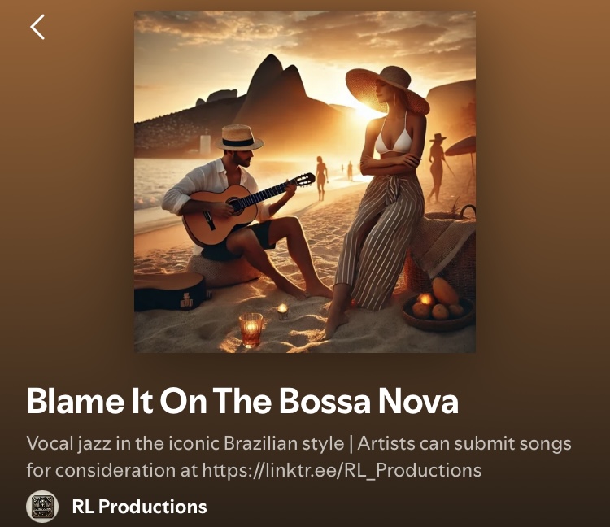Open the linktr.ee/RL_Productions URL
The width and height of the screenshot is (610, 527).
(x=342, y=470)
